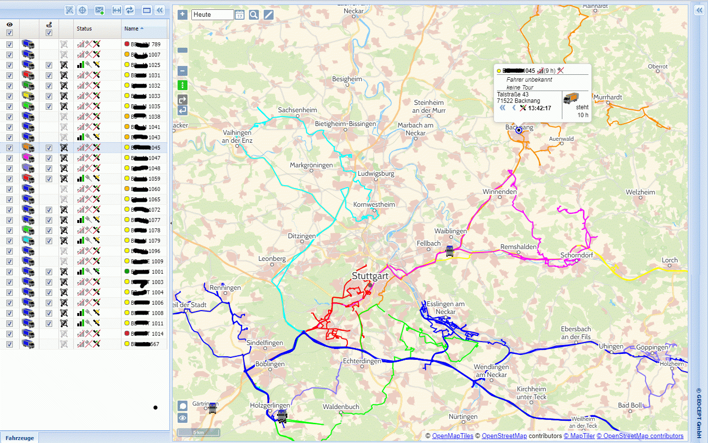Open the Fahrzeuge tab
Screen dimensions: 708x443
[x=20, y=438]
